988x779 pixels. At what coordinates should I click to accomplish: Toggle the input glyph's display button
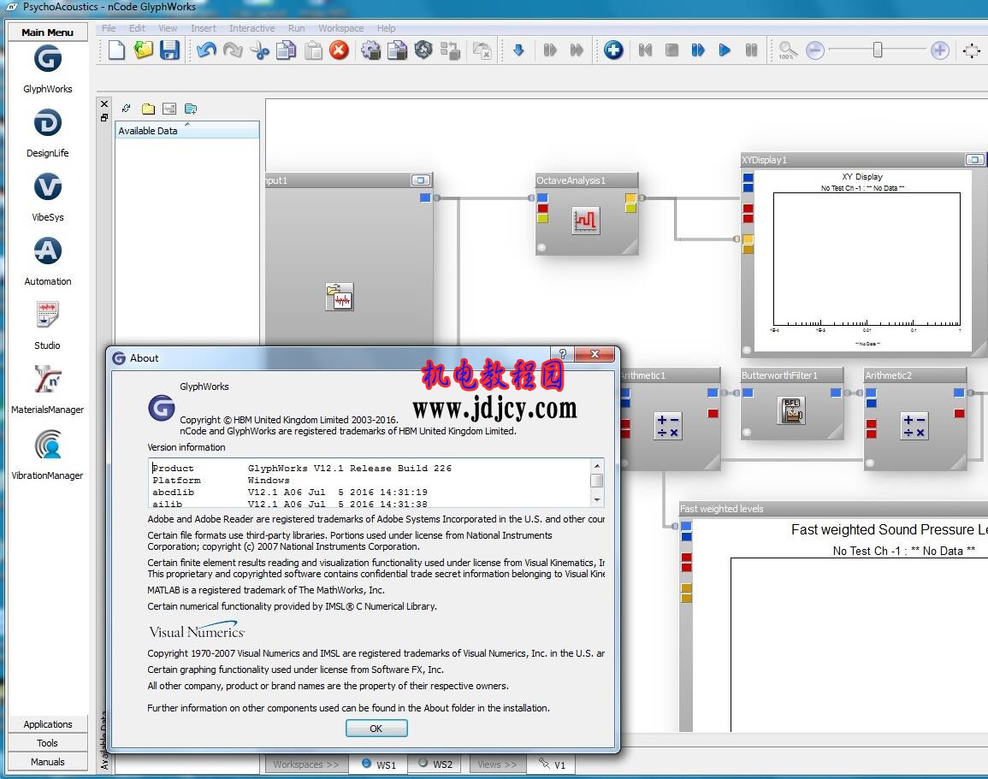point(420,180)
